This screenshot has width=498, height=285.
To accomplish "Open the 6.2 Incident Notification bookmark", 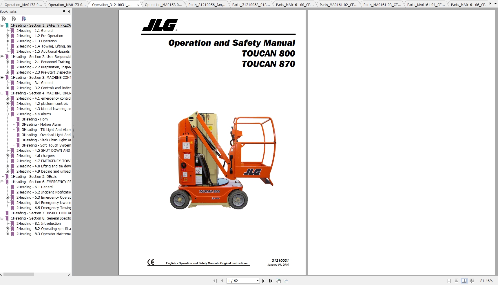I will pos(43,192).
